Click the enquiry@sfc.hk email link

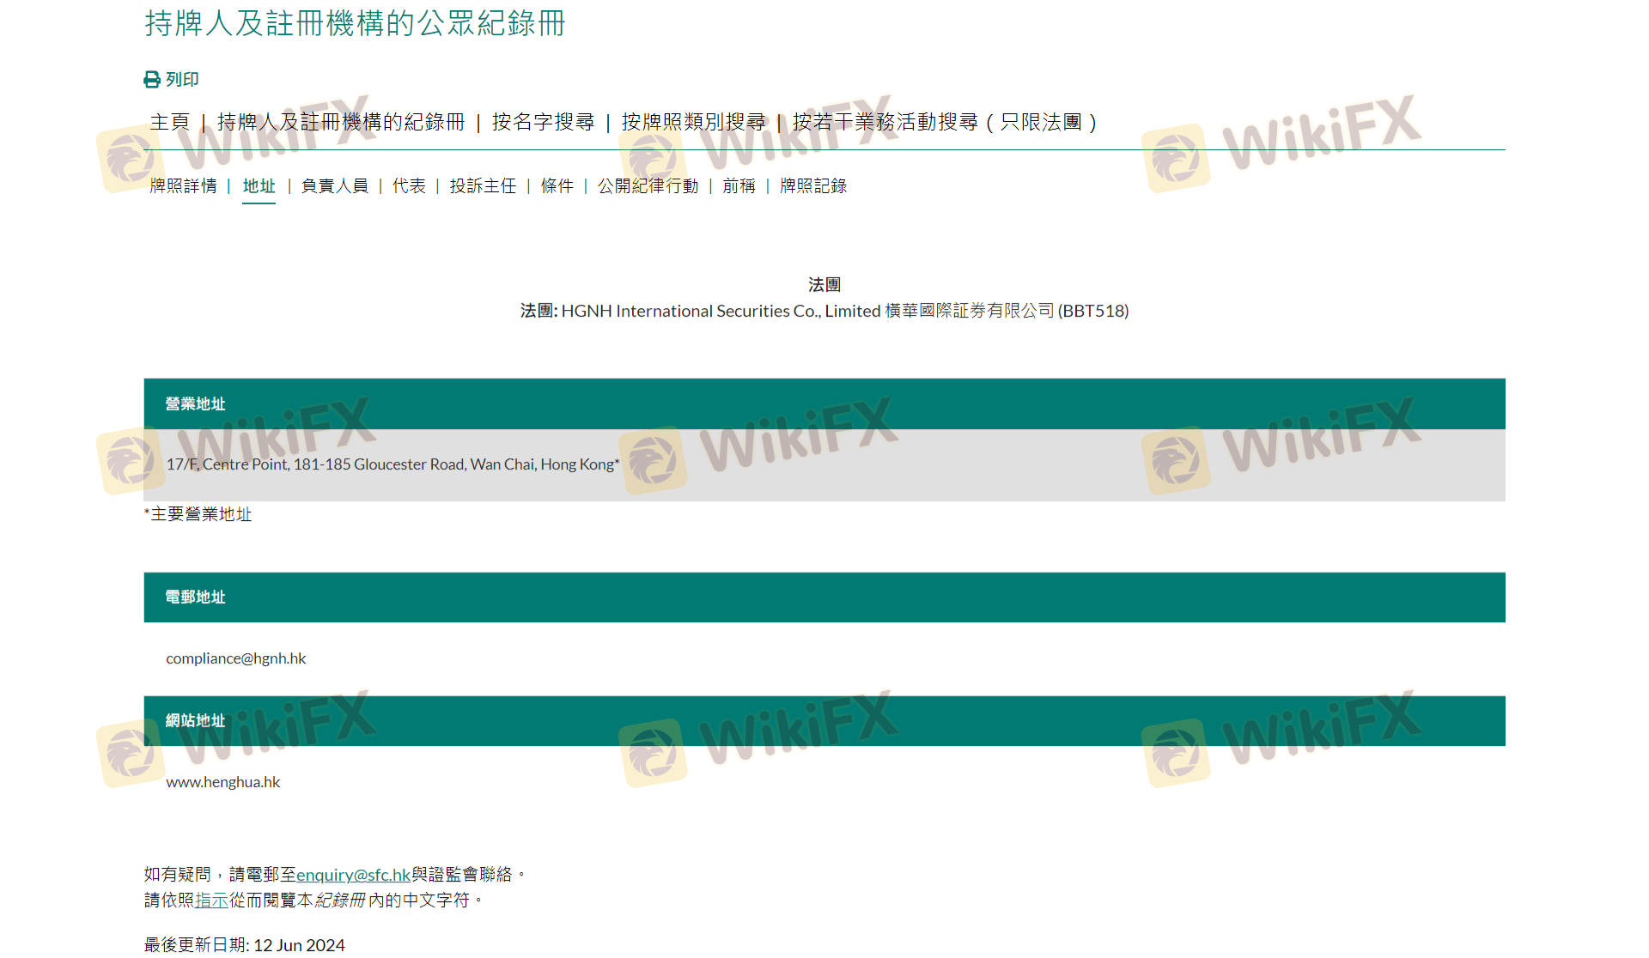click(x=353, y=875)
